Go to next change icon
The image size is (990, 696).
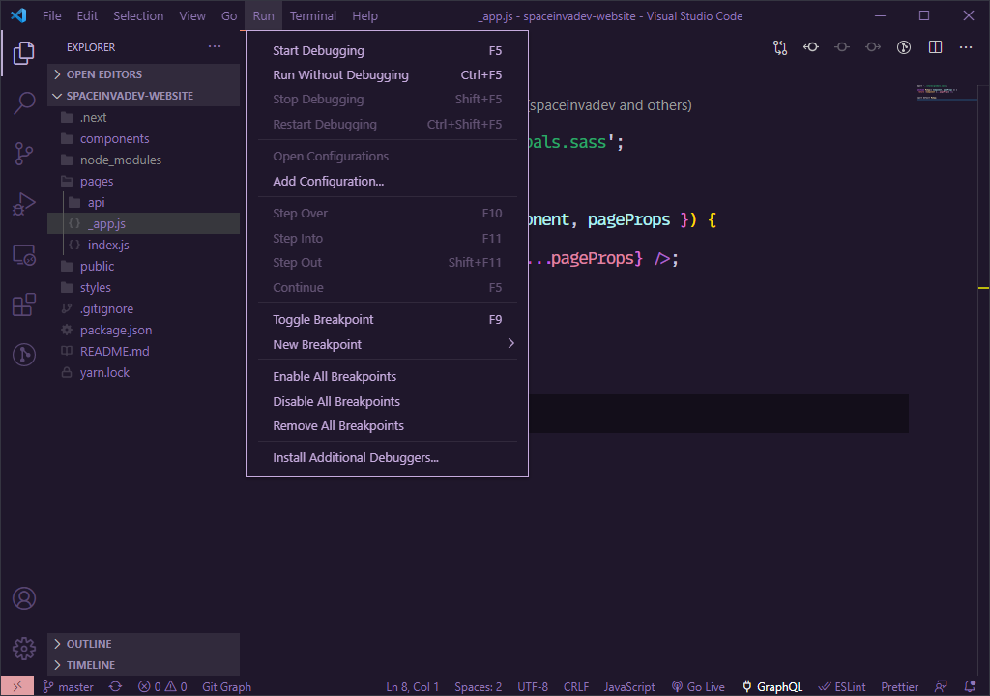tap(873, 47)
